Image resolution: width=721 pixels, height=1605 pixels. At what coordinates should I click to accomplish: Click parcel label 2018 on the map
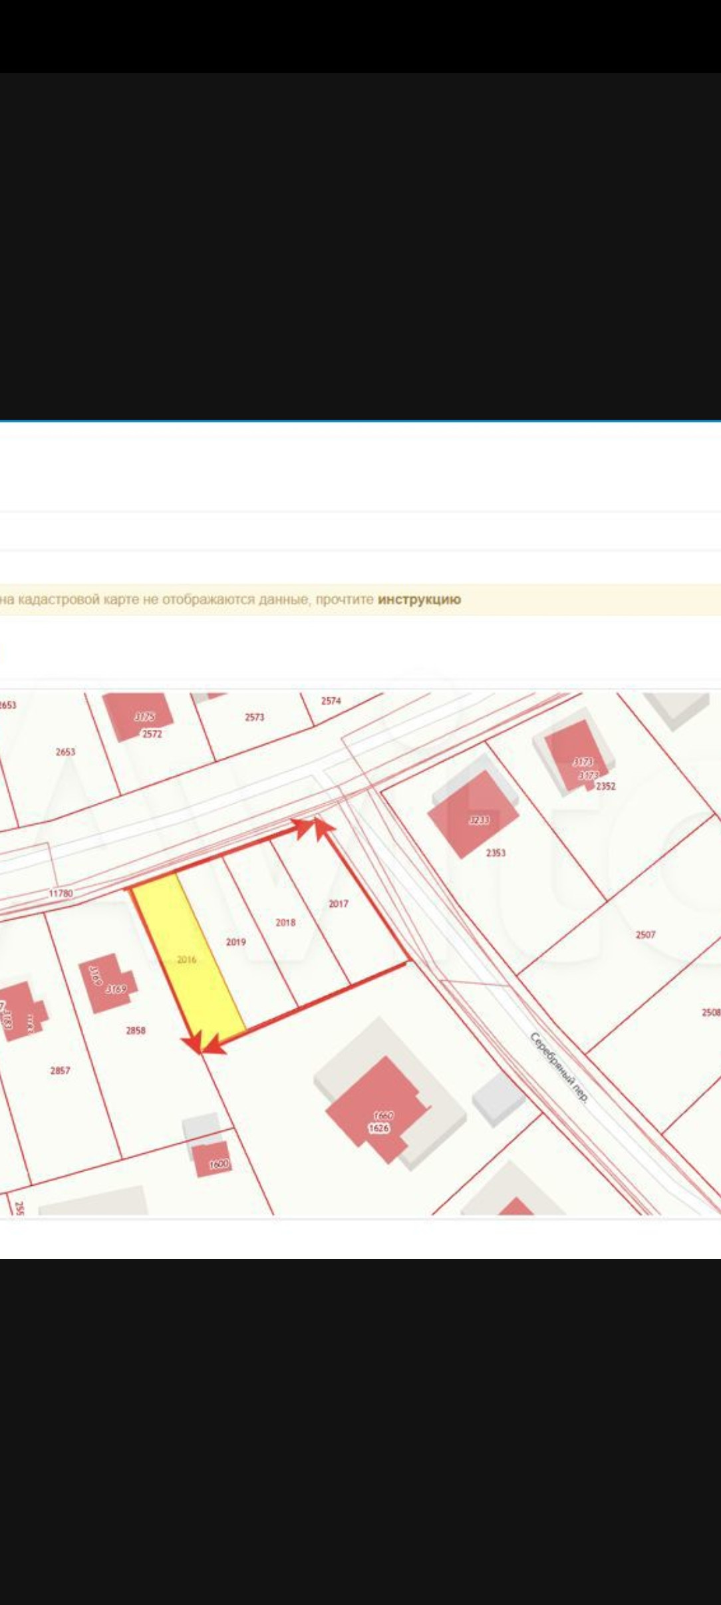285,922
